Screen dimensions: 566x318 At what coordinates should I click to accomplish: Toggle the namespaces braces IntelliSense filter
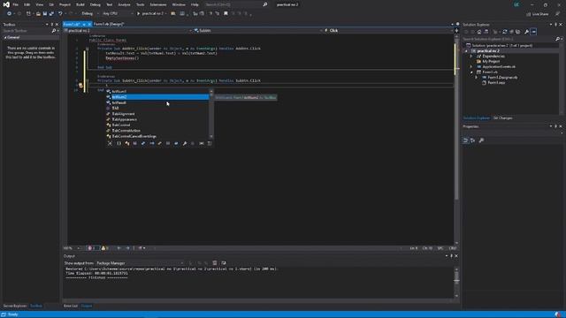tap(119, 143)
